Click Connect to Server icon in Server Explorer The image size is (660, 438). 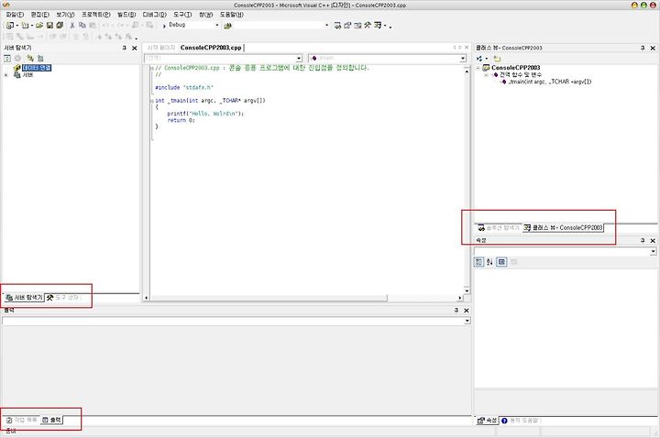[x=40, y=58]
